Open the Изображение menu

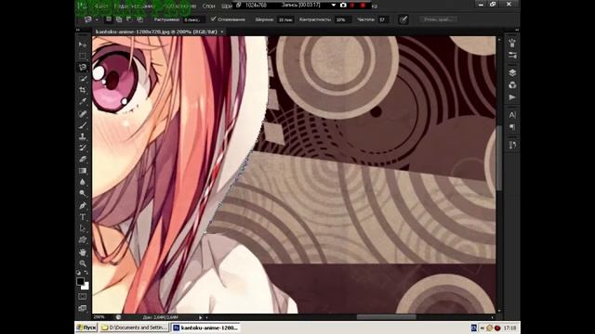[x=178, y=6]
